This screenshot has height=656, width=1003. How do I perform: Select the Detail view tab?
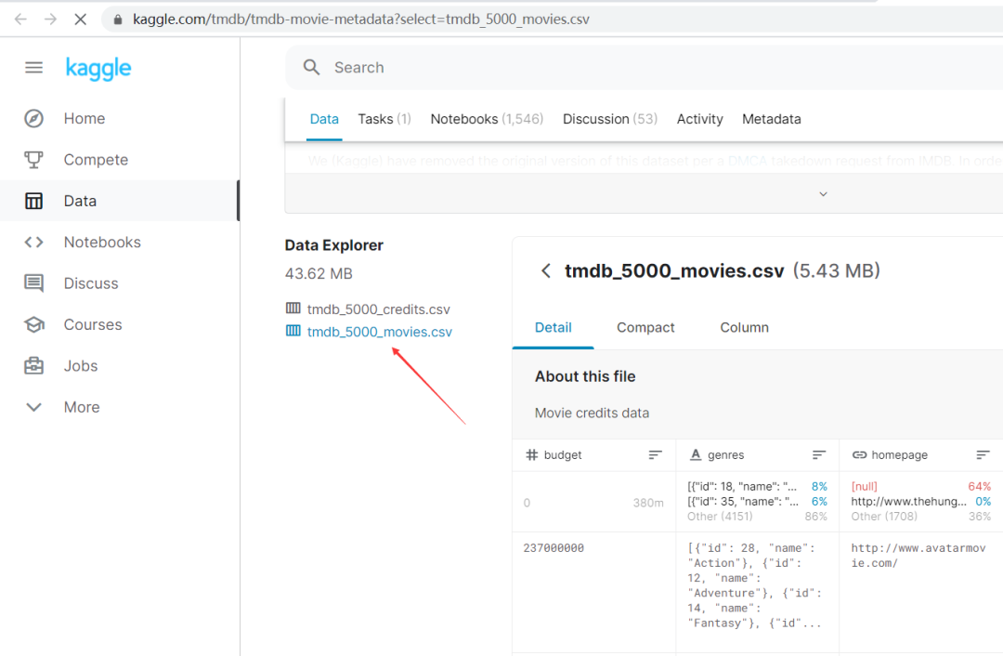coord(554,328)
